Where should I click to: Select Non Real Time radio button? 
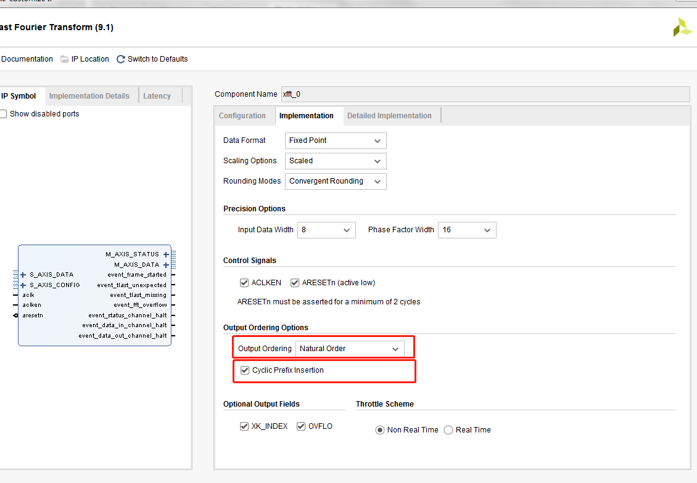[379, 430]
